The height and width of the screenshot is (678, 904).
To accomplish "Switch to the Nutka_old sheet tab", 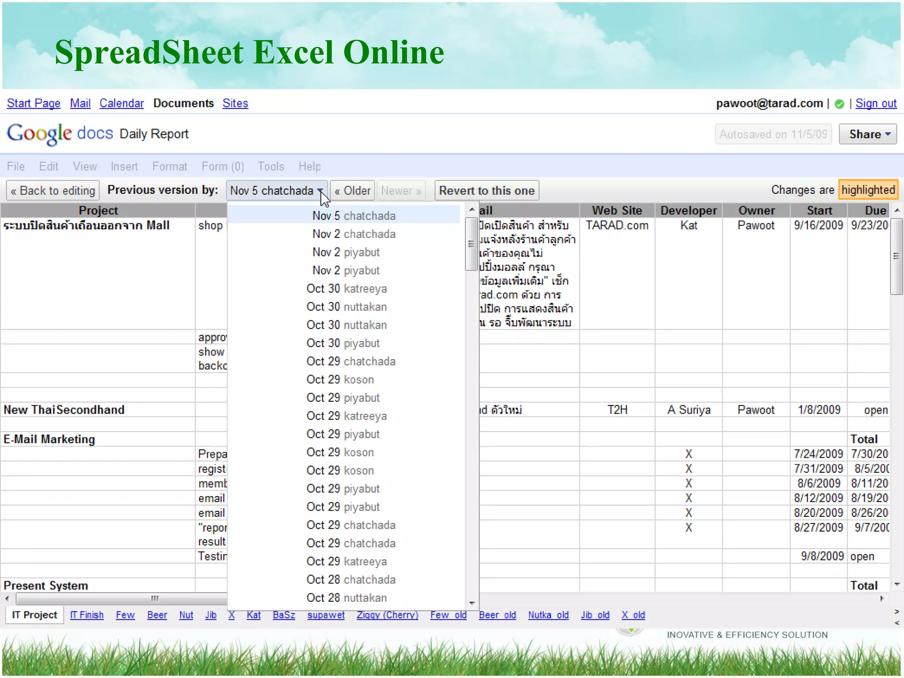I will [548, 615].
